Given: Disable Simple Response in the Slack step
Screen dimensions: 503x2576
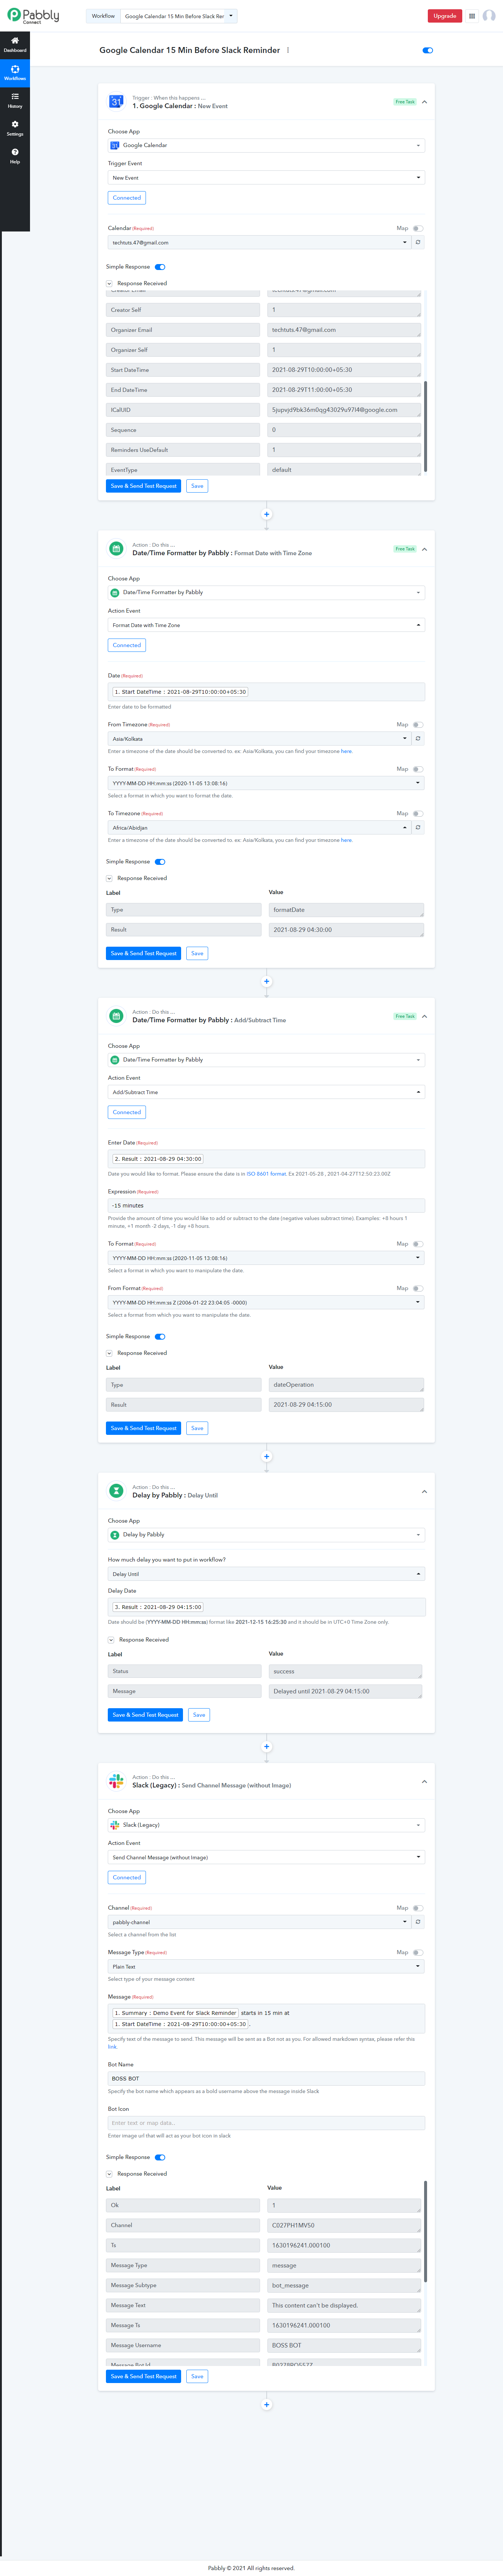Looking at the screenshot, I should coord(160,2157).
